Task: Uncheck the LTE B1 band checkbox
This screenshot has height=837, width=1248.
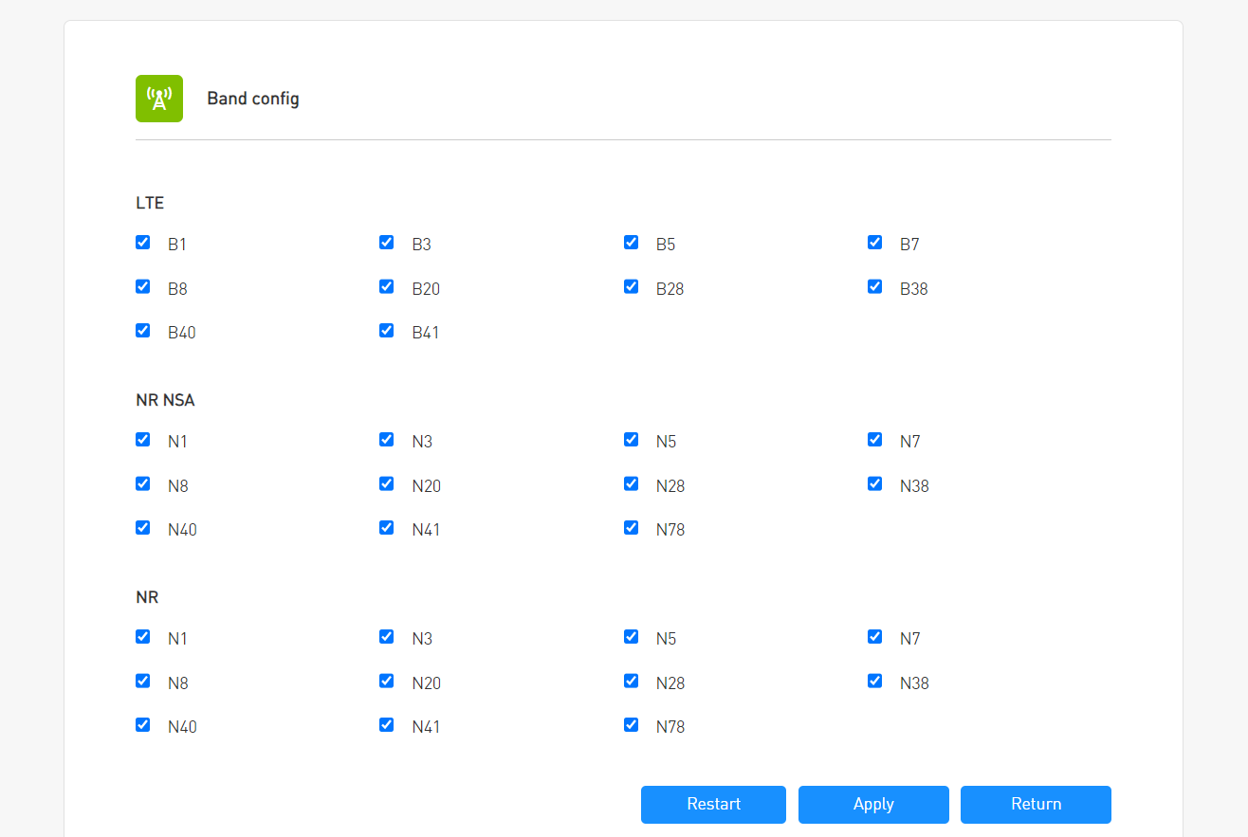Action: (143, 243)
